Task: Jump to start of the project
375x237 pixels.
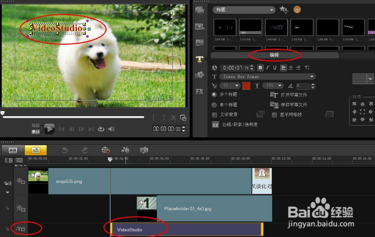Action: point(62,129)
